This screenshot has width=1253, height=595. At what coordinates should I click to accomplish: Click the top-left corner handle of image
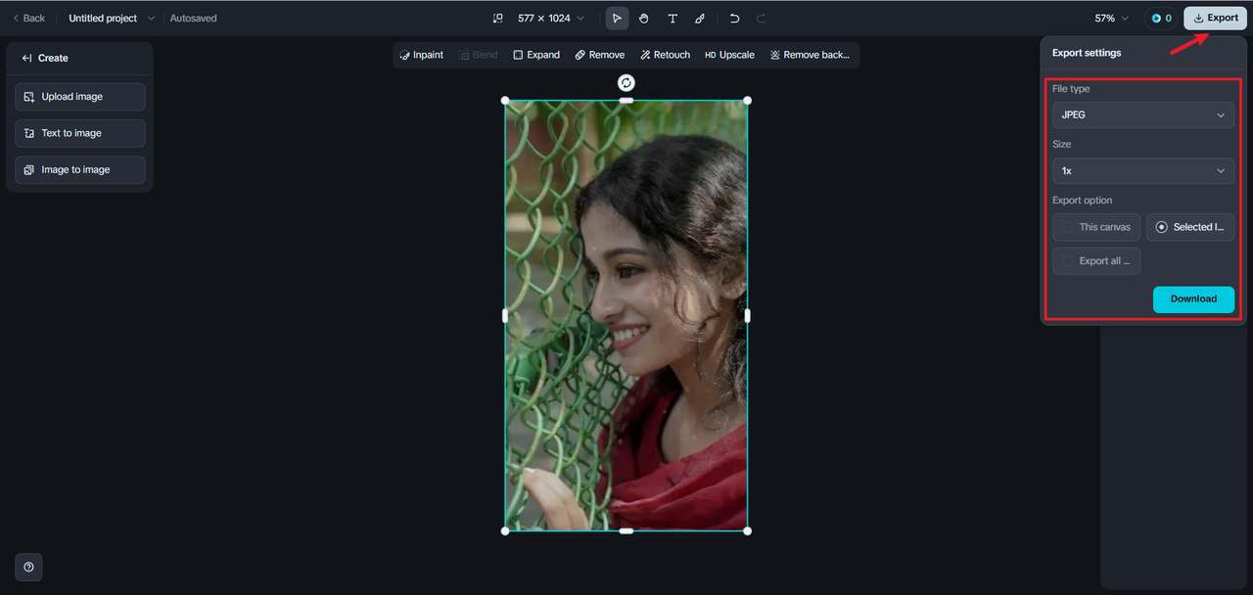coord(505,100)
